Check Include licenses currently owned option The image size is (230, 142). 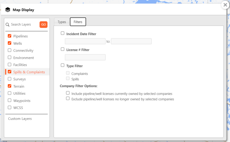point(68,93)
